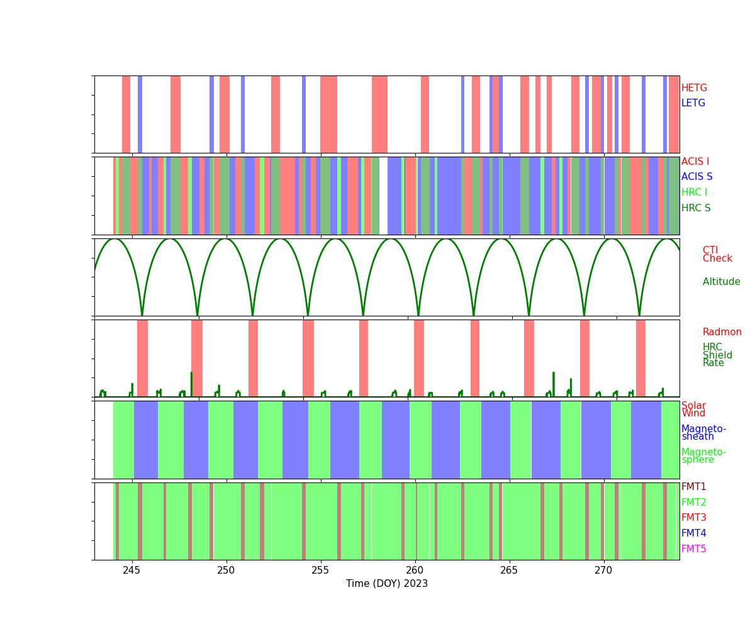The height and width of the screenshot is (629, 755).
Task: Click the Magnetosheath legend label
Action: pos(703,433)
